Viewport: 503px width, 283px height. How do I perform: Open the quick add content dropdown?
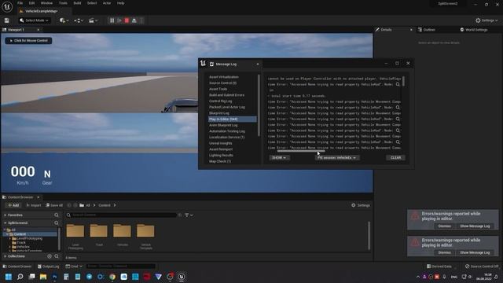click(x=64, y=20)
